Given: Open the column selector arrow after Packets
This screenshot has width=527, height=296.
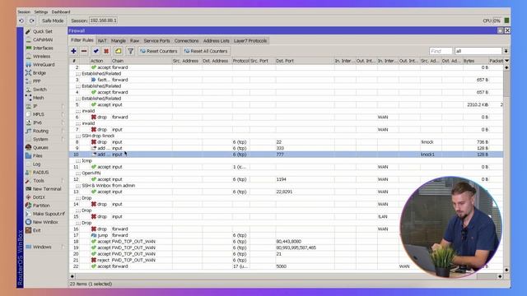Looking at the screenshot, I should click(x=507, y=61).
